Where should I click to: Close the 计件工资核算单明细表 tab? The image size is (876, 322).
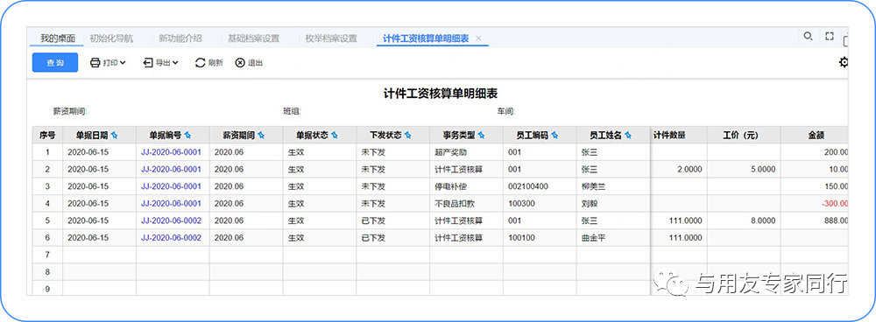coord(478,38)
